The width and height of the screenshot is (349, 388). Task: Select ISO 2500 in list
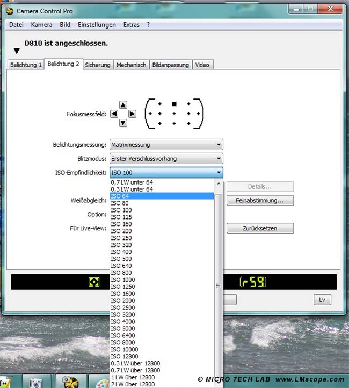162,308
